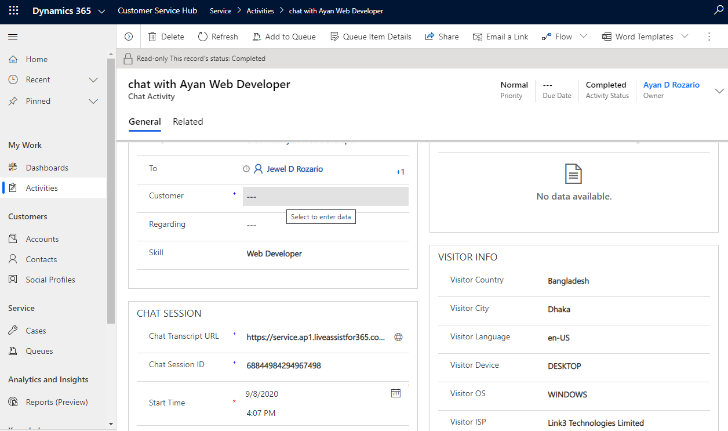Click the Chat Transcript URL value
The width and height of the screenshot is (728, 431).
coord(316,337)
